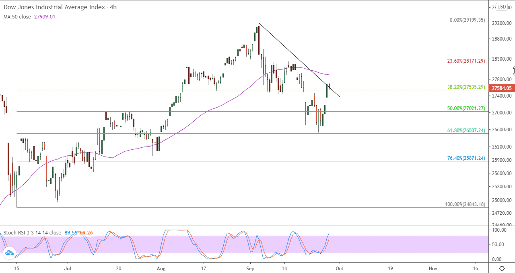Select the 23.60%(28171.29) Fibonacci label
The height and width of the screenshot is (273, 515).
click(466, 61)
